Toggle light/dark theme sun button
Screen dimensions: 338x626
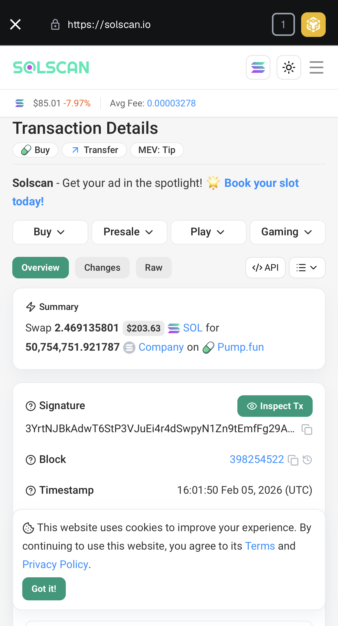coord(289,67)
